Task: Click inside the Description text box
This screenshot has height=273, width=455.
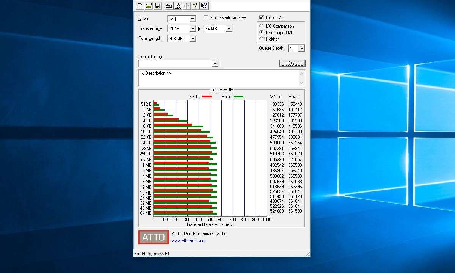Action: 219,78
